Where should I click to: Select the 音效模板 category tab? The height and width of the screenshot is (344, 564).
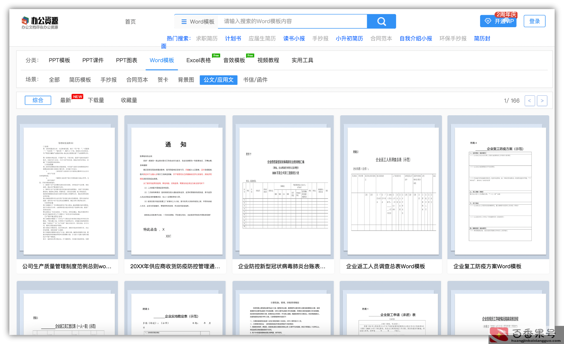click(234, 60)
